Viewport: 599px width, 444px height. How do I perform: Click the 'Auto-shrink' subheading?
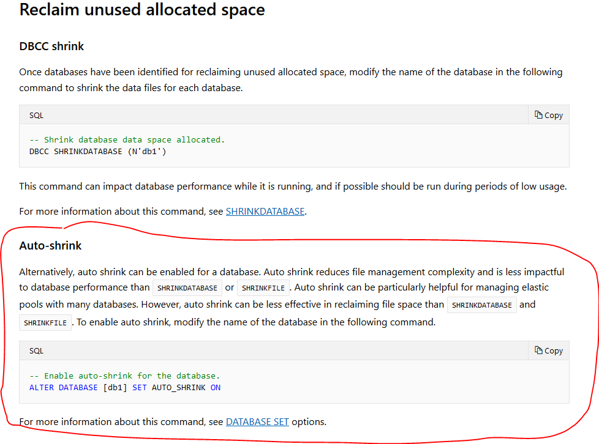pyautogui.click(x=50, y=245)
